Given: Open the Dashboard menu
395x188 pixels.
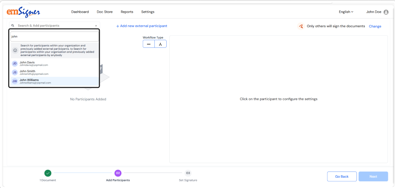Looking at the screenshot, I should pyautogui.click(x=80, y=12).
